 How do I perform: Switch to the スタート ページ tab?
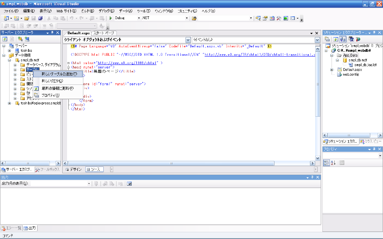(104, 33)
